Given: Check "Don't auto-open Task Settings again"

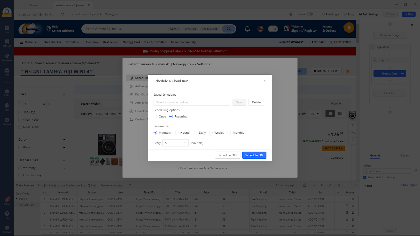Looking at the screenshot, I should click(177, 168).
